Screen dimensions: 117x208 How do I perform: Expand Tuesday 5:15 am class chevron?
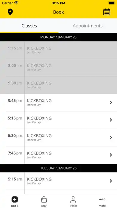(x=111, y=181)
